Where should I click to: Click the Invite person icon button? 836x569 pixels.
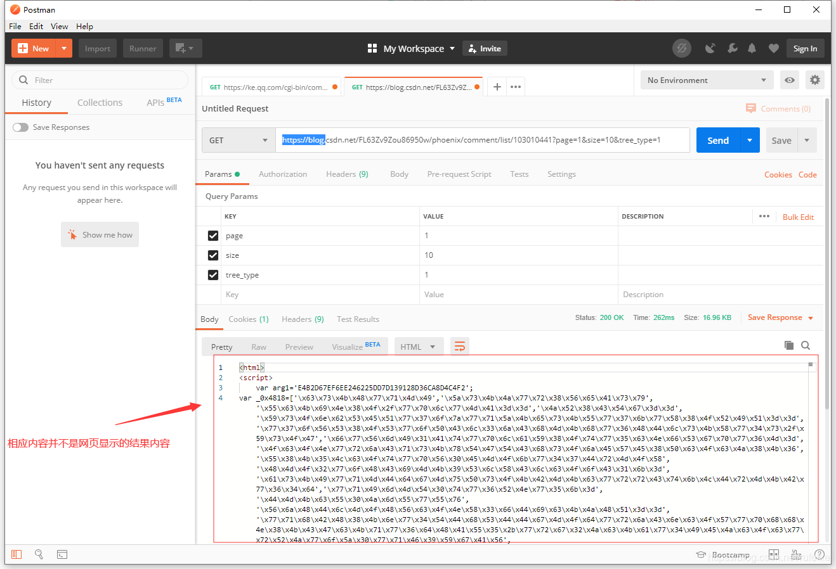(485, 48)
